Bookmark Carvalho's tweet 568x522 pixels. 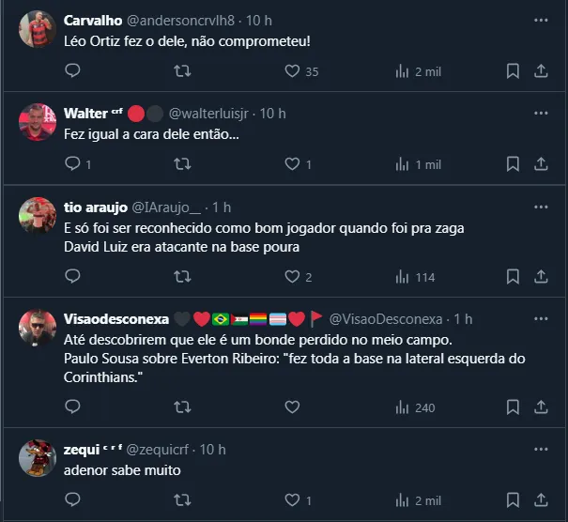click(x=513, y=71)
